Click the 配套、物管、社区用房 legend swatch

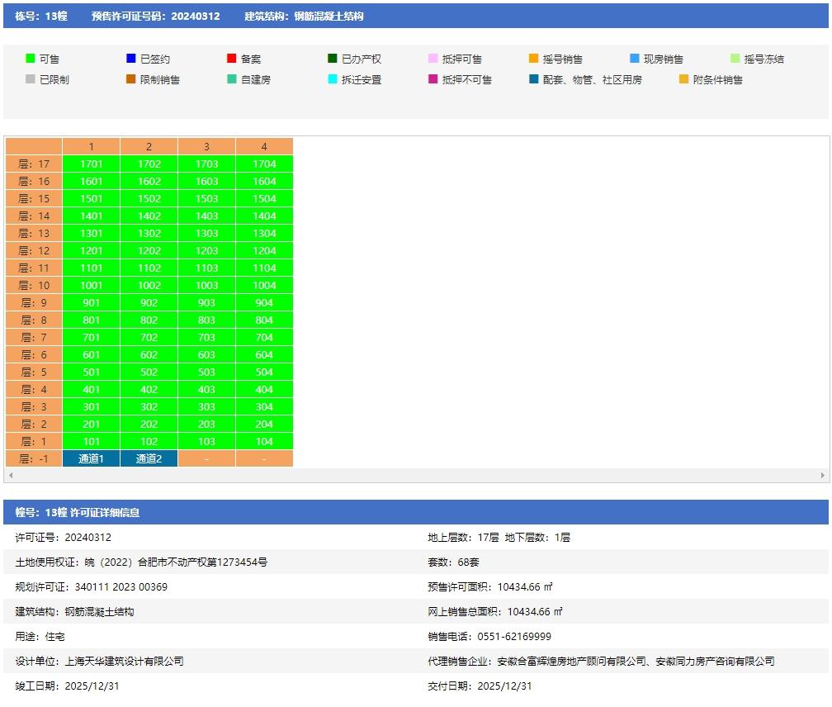pyautogui.click(x=534, y=79)
